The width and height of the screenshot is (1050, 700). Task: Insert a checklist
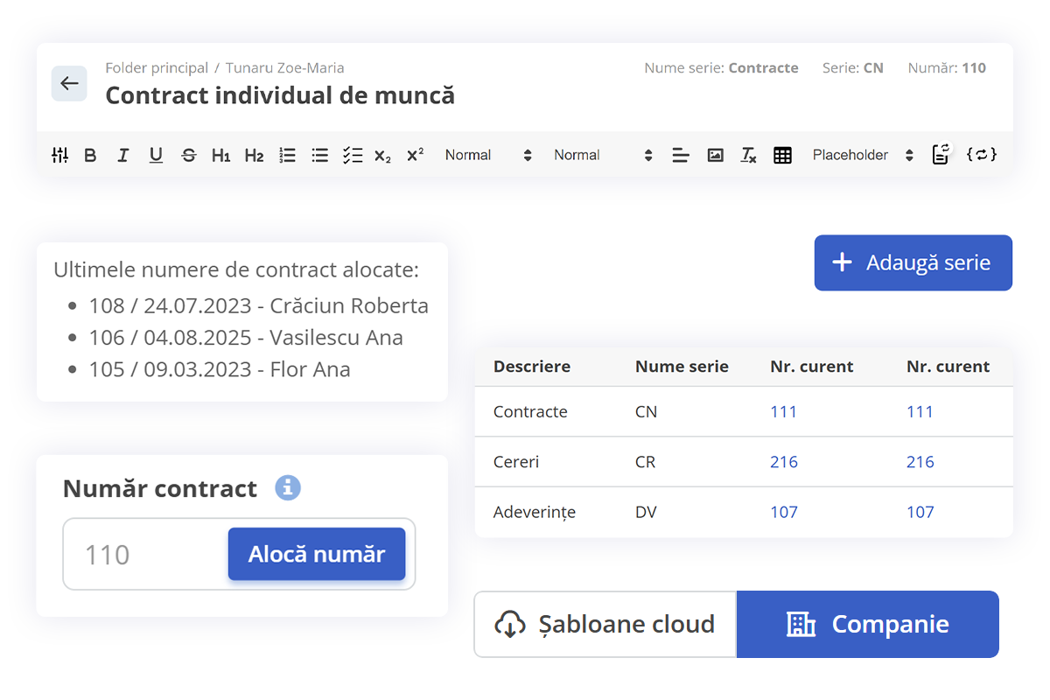pos(353,156)
